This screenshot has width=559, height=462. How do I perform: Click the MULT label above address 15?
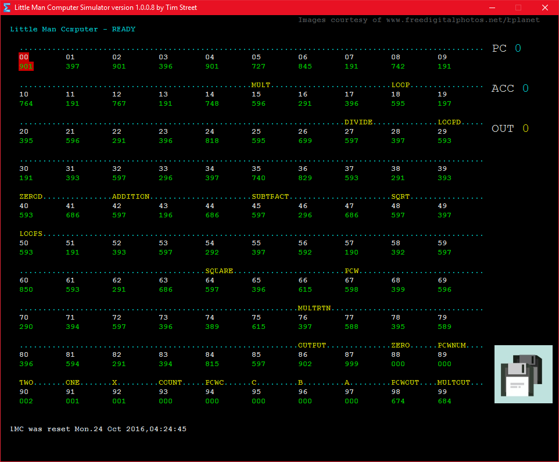[260, 85]
